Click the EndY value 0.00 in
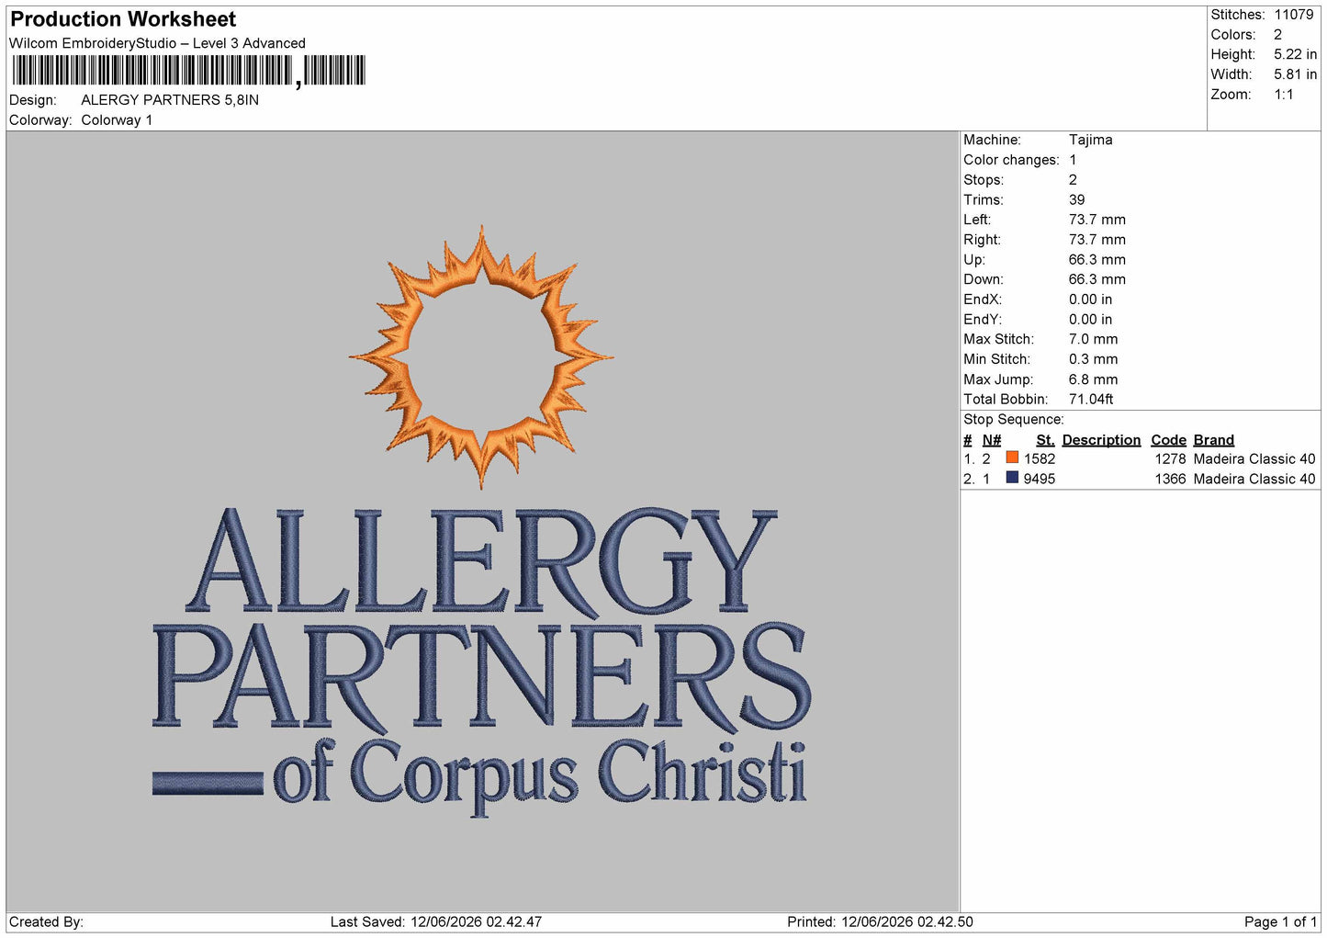 (1090, 320)
